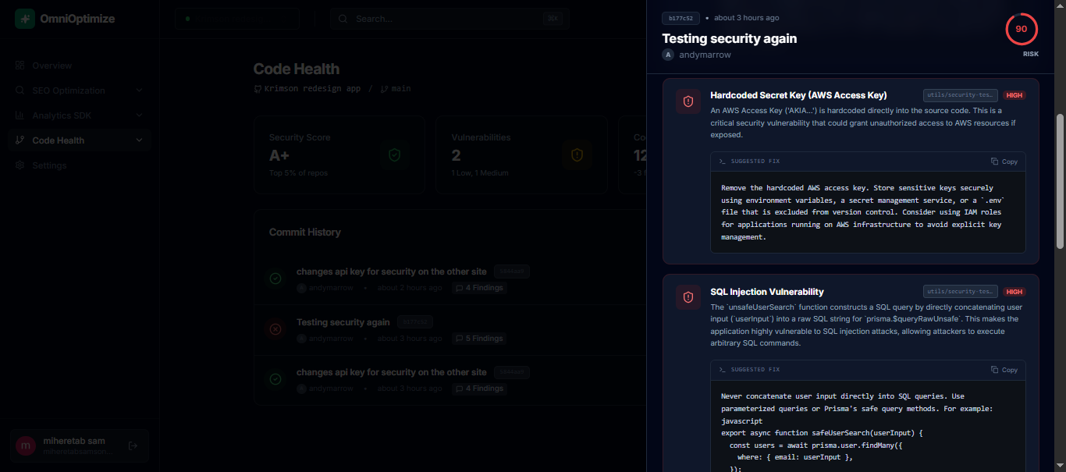Screen dimensions: 1066x472
Task: Copy the AWS access key suggested fix
Action: pos(1004,161)
